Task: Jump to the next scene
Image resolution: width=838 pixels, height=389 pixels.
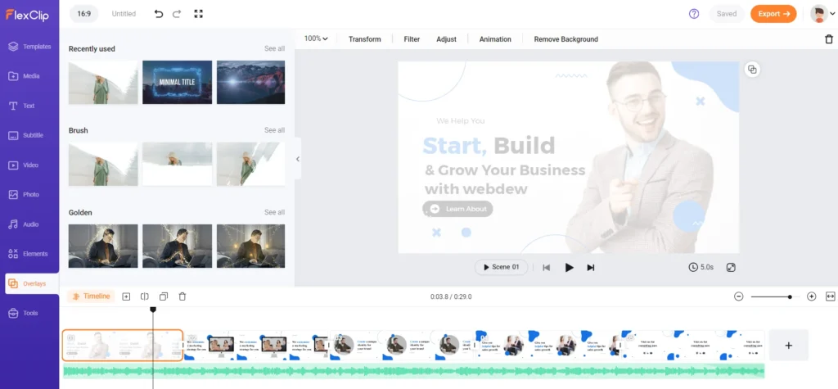Action: click(591, 268)
